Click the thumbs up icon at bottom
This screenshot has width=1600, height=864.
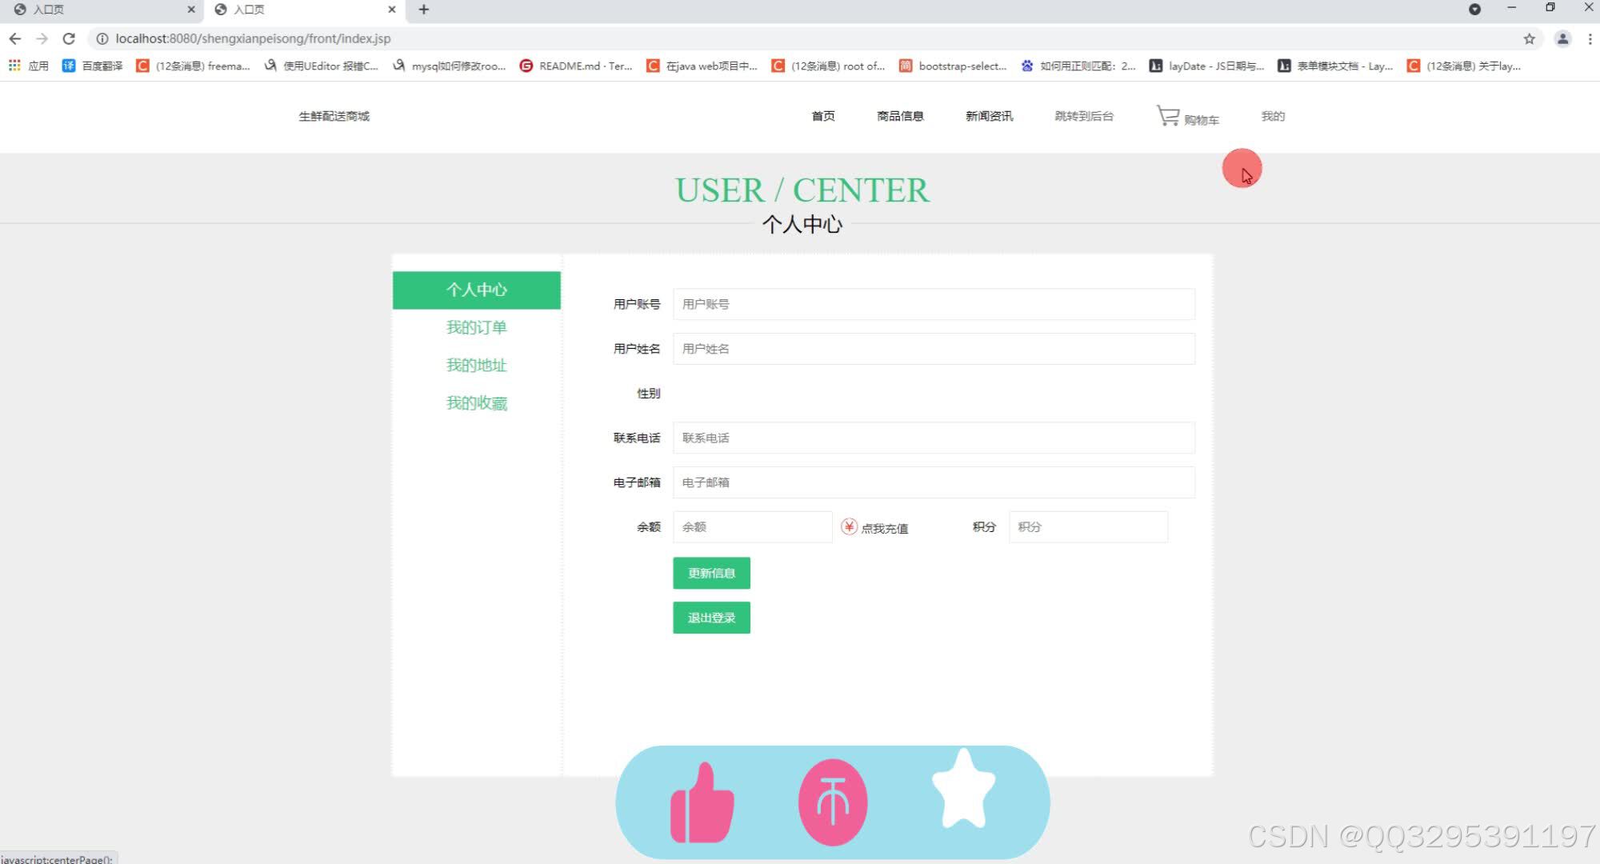[x=701, y=799]
